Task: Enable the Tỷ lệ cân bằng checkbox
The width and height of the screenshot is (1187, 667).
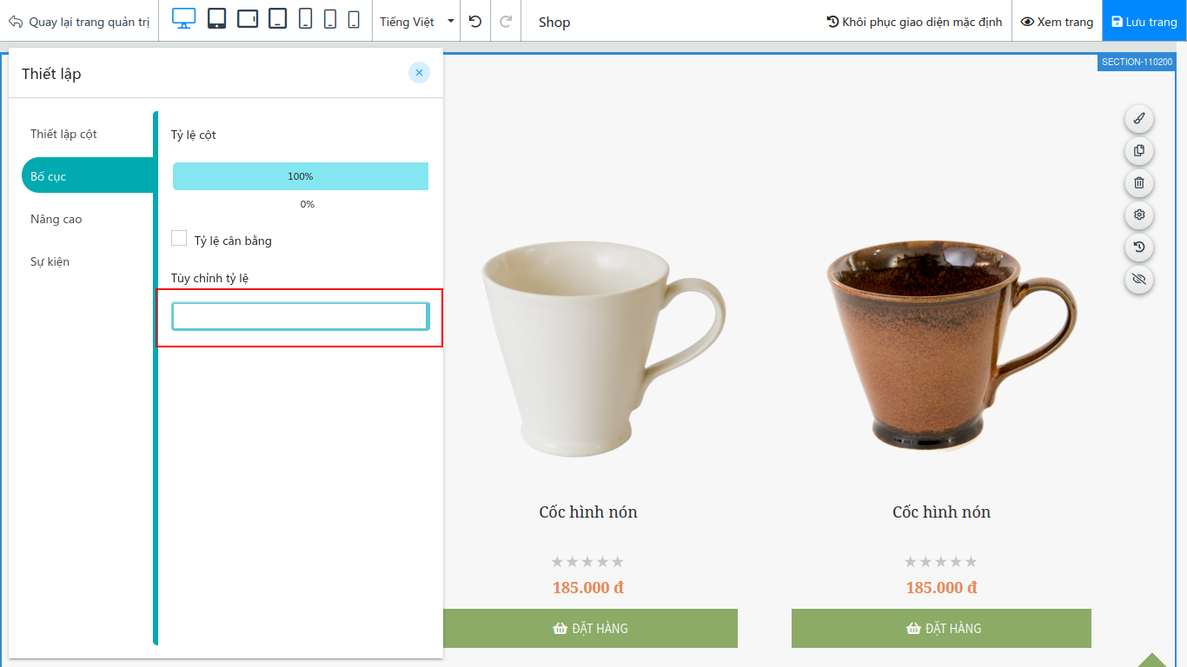Action: (x=179, y=238)
